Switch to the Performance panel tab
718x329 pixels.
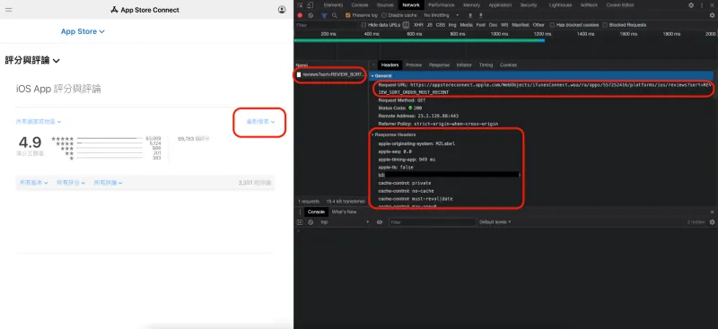tap(442, 5)
